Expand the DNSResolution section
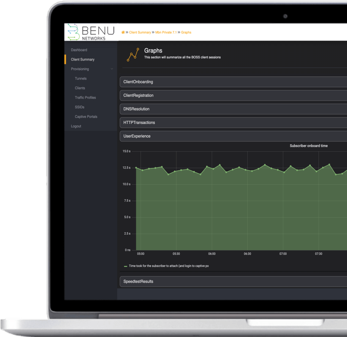This screenshot has height=337, width=347. [136, 109]
